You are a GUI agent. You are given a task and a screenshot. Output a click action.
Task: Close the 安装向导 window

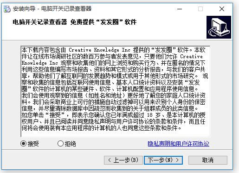[x=222, y=9]
